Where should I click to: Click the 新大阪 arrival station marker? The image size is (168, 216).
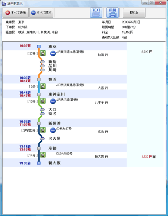point(39,163)
